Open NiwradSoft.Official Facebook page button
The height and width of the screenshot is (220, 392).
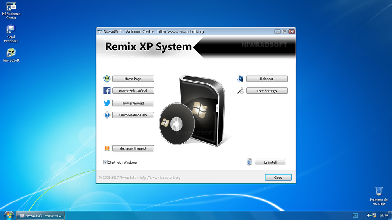(x=133, y=91)
